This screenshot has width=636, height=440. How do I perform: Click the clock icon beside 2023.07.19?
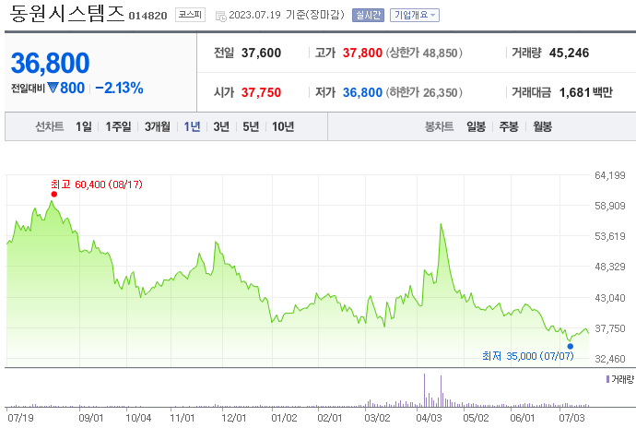coord(220,17)
